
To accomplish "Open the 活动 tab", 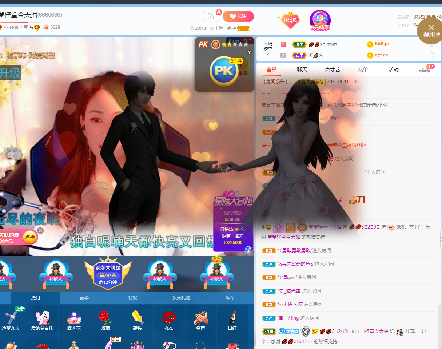I will (394, 70).
